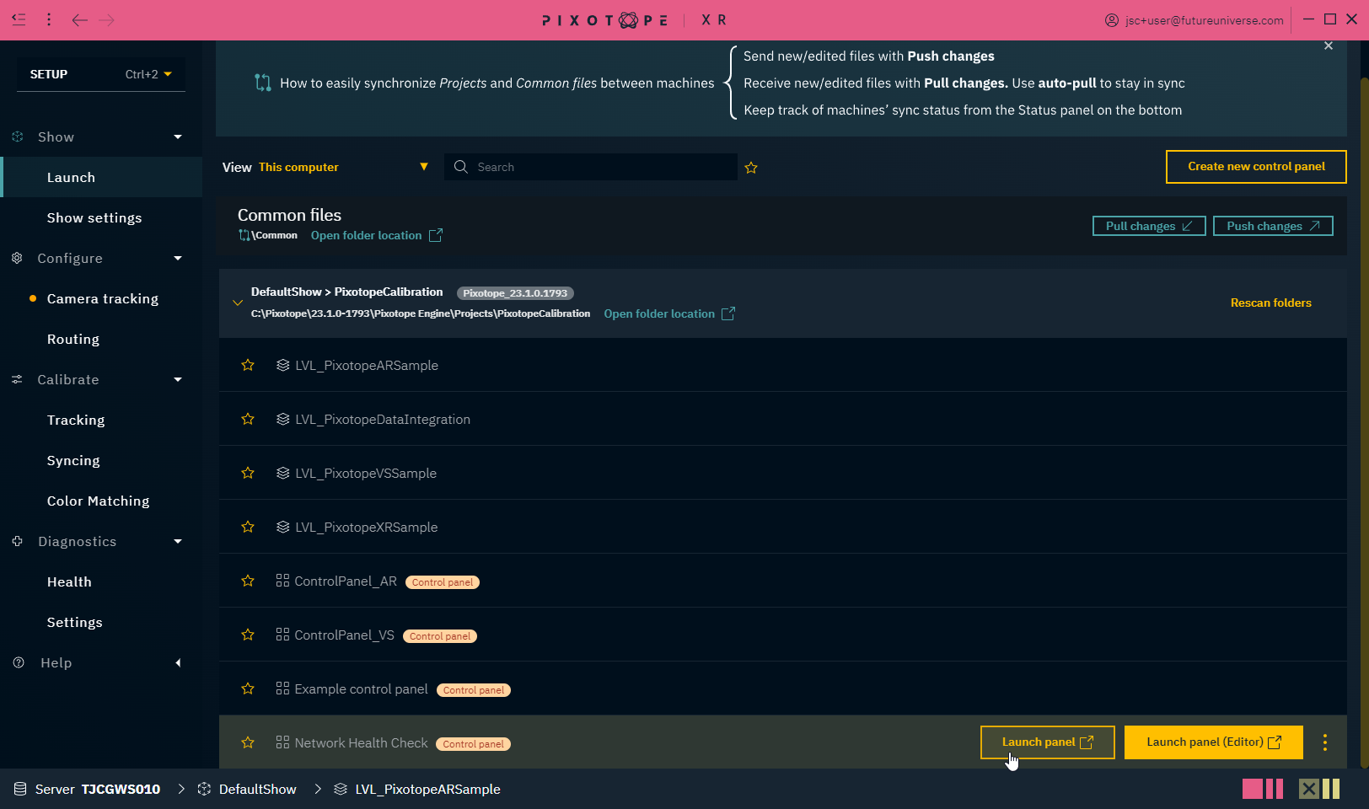This screenshot has height=809, width=1369.
Task: Favorite ControlPanel_VS with its star
Action: point(248,635)
